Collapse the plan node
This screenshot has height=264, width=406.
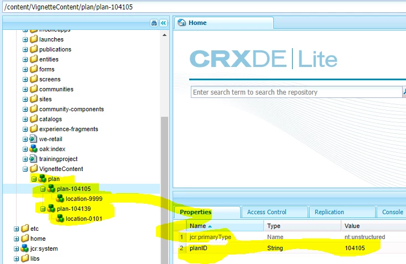pyautogui.click(x=34, y=179)
